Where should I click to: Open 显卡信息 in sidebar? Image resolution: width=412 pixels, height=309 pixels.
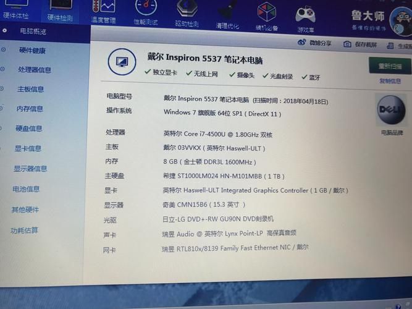tap(28, 148)
